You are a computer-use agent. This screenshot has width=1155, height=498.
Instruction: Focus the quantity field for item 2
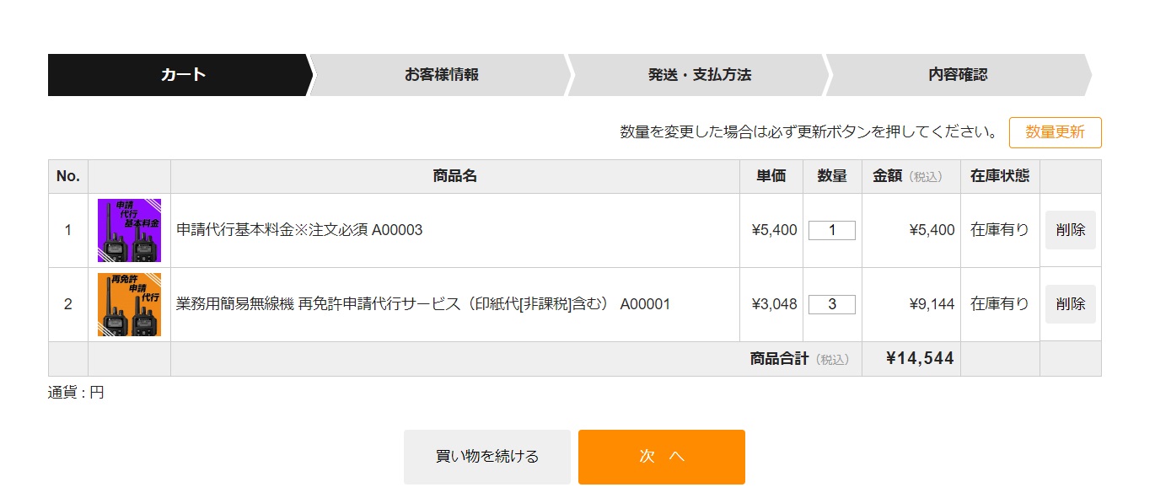click(x=831, y=304)
